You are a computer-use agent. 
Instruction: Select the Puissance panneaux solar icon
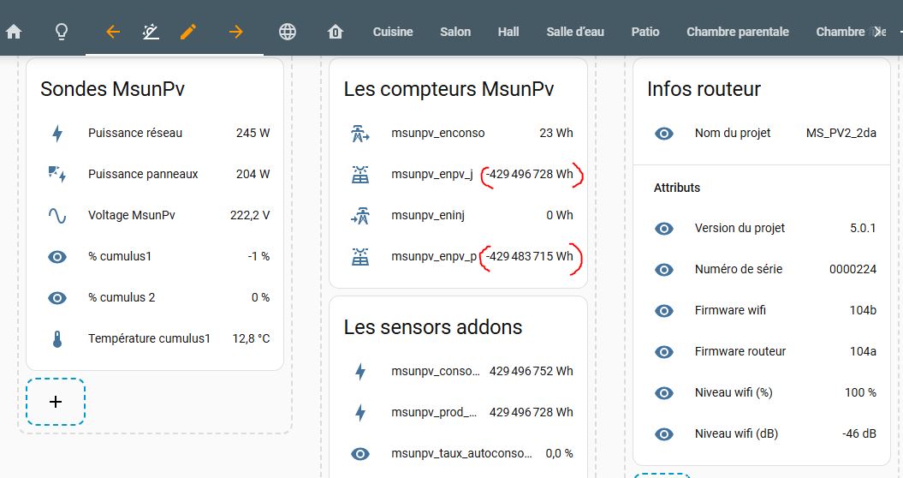point(57,174)
